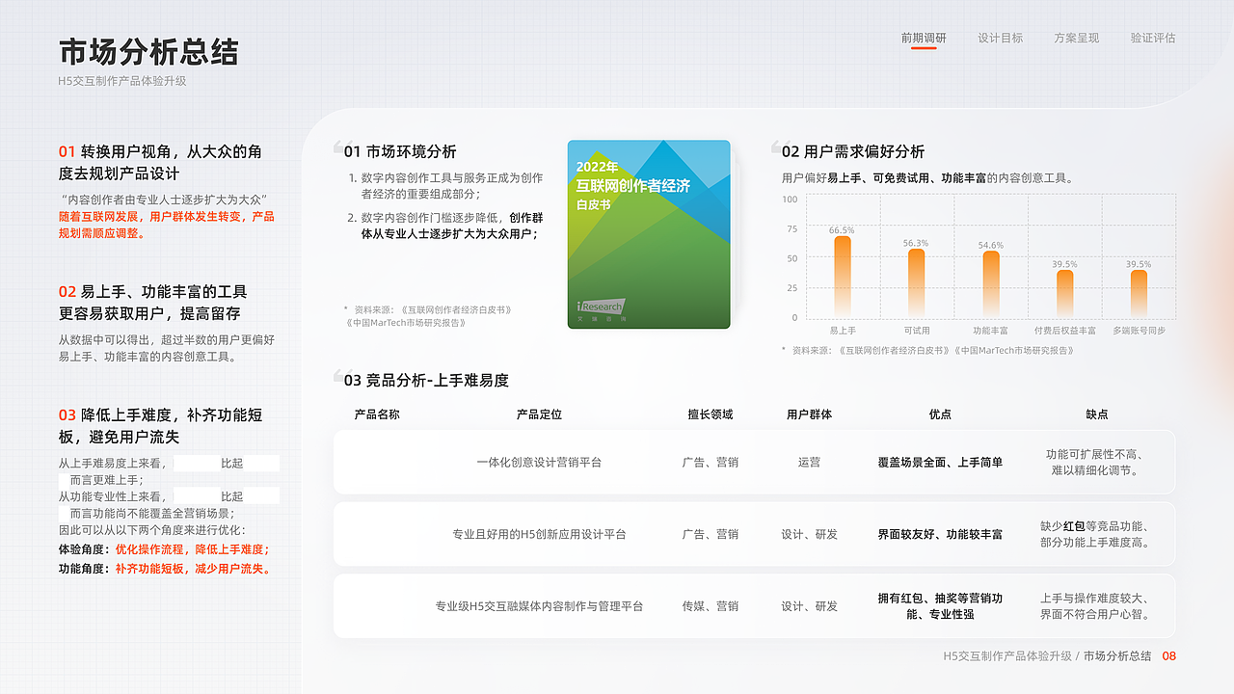
Task: Click the source note below the bar chart
Action: point(927,351)
